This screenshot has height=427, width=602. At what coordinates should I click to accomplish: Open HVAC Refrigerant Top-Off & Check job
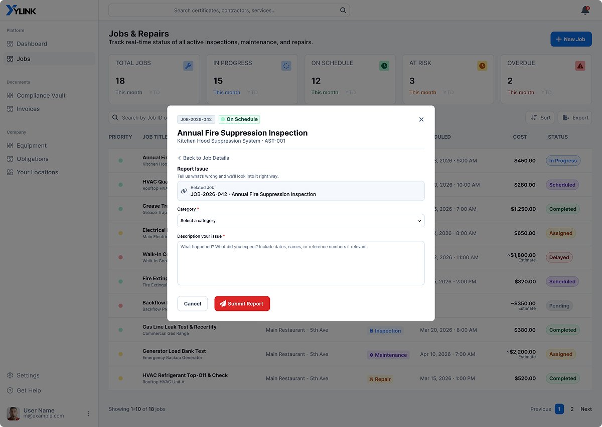[185, 375]
